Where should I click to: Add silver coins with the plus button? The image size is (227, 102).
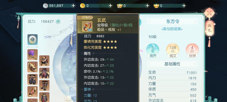click(73, 6)
